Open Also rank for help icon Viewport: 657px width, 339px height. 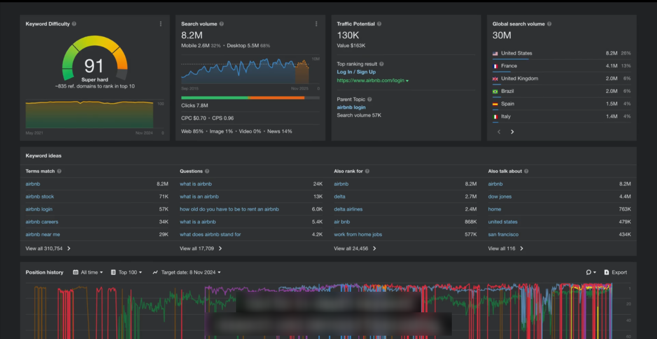pos(367,171)
